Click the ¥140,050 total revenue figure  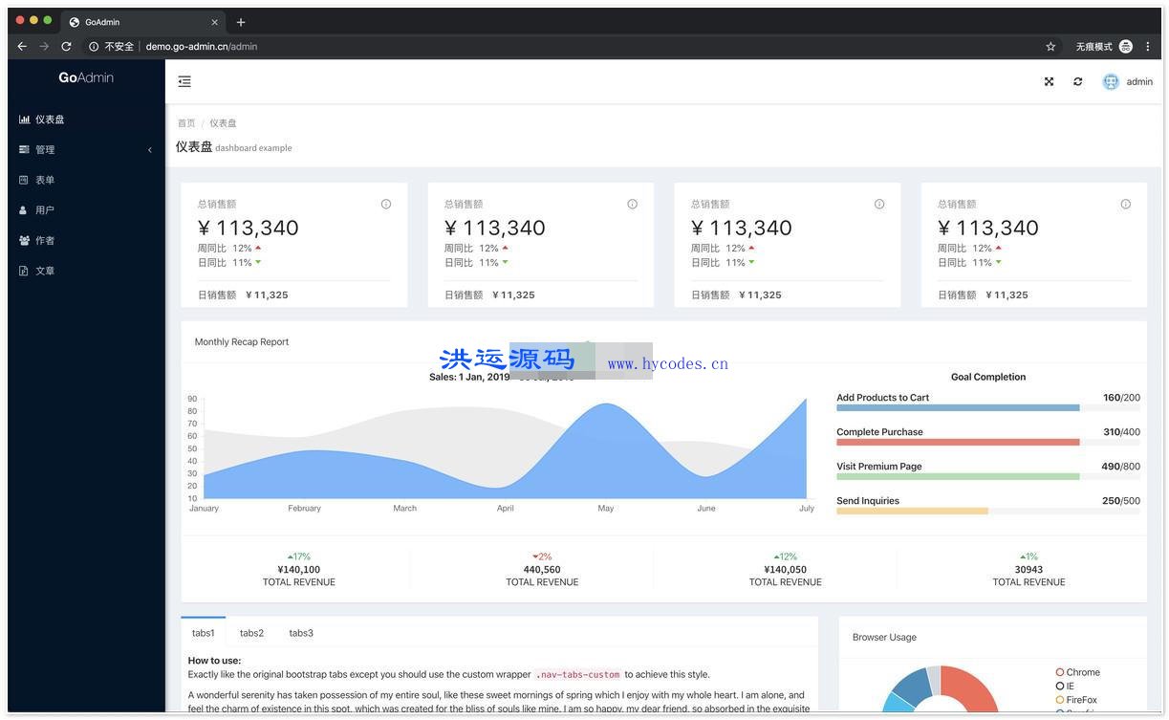(786, 569)
